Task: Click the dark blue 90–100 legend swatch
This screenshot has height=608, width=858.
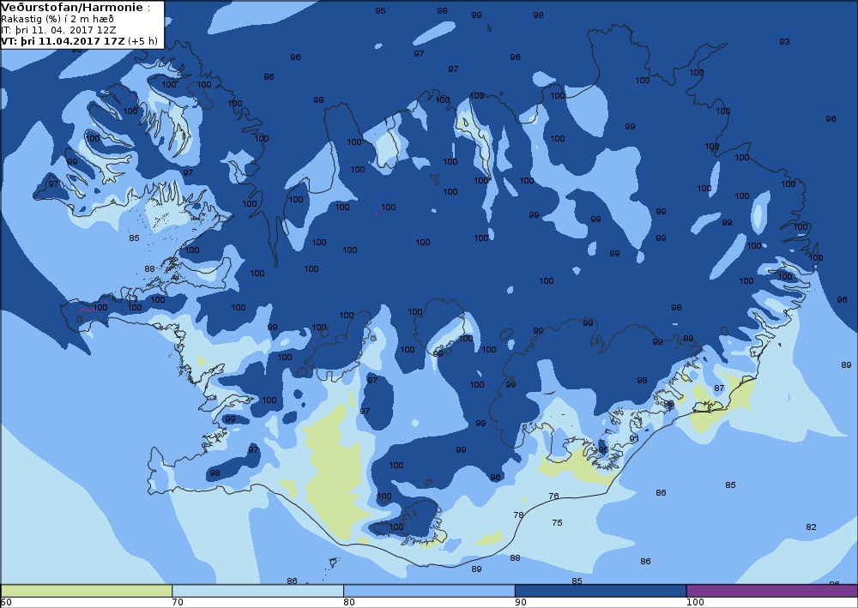Action: tap(601, 591)
